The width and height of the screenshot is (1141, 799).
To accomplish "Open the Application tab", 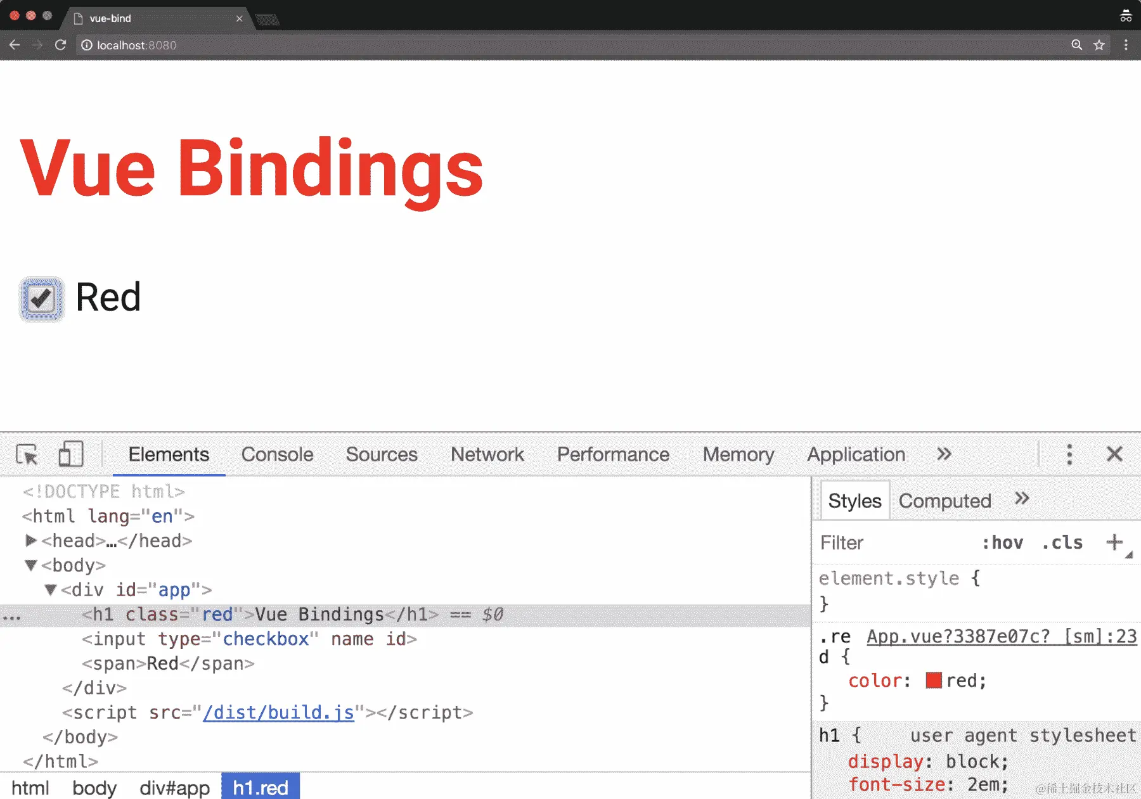I will coord(856,454).
